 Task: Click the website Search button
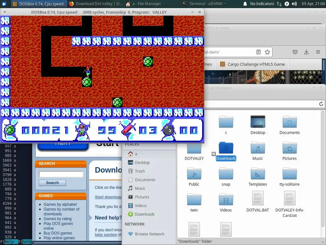(x=53, y=183)
